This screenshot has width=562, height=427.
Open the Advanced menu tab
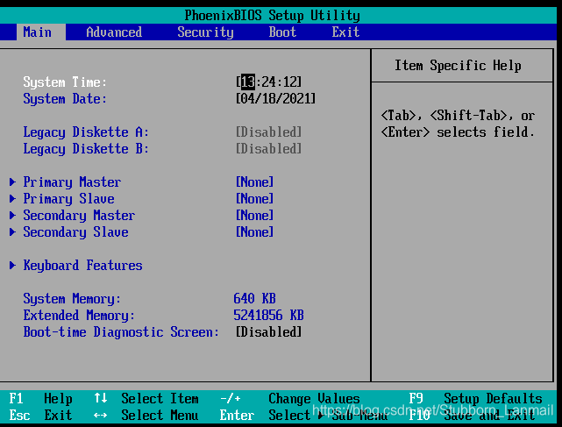114,32
